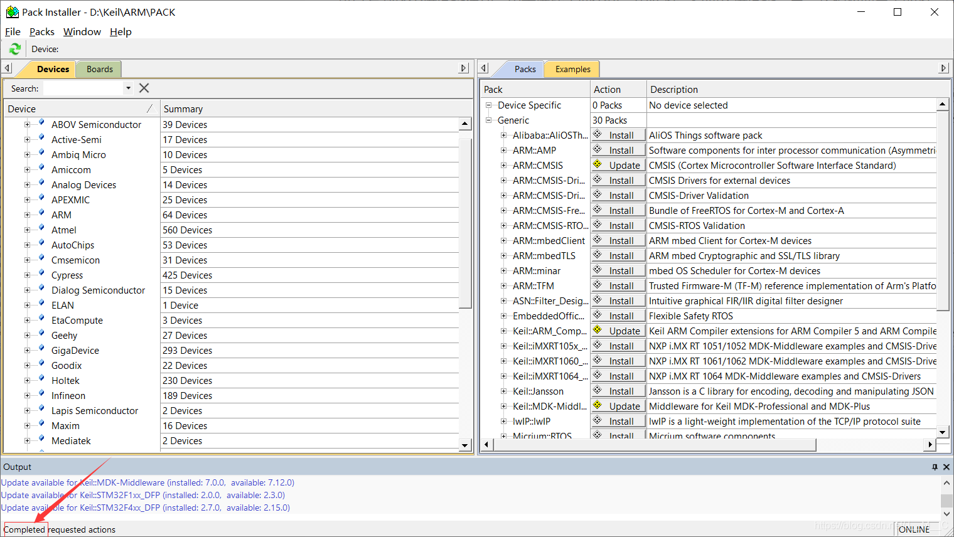Image resolution: width=954 pixels, height=537 pixels.
Task: Expand the ARM::CMSIS pack node
Action: [x=503, y=165]
